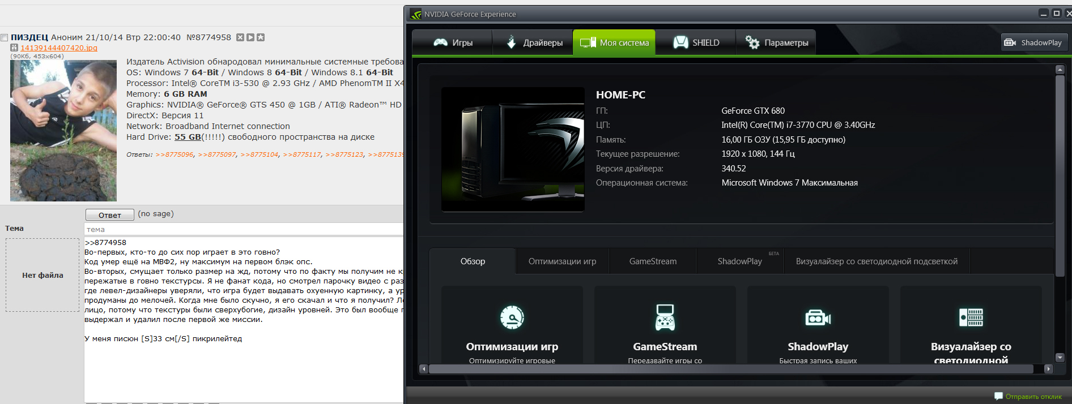The image size is (1072, 404).
Task: Click the image search icon before the filename
Action: [14, 48]
